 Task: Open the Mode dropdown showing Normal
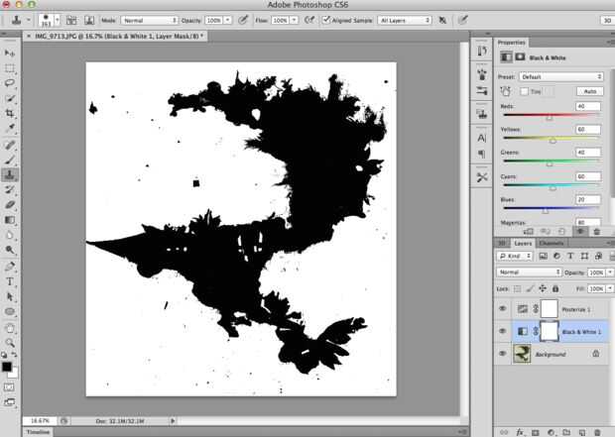click(x=149, y=20)
